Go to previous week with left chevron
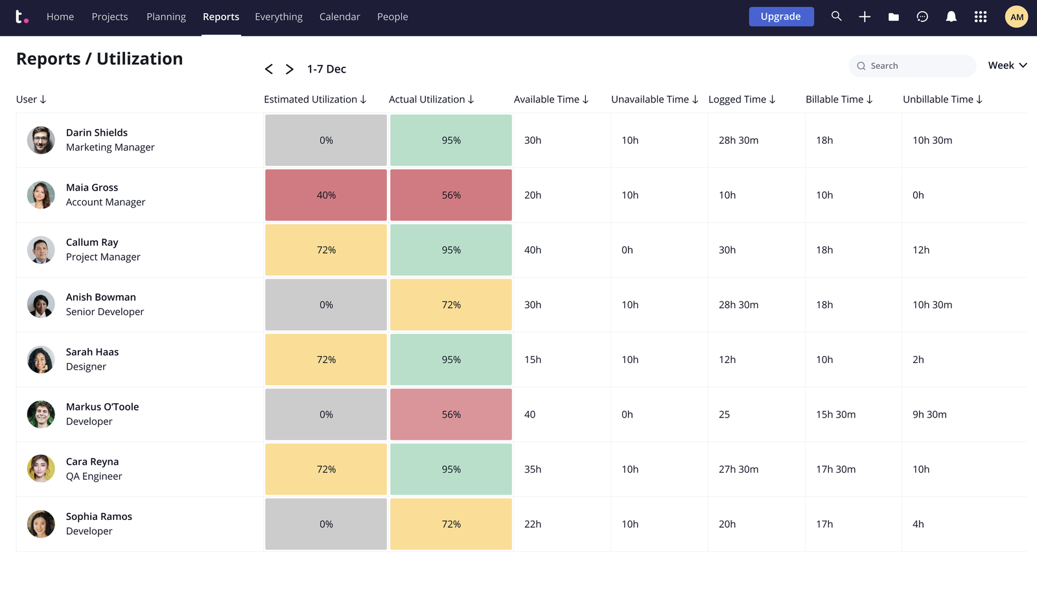The width and height of the screenshot is (1037, 590). click(269, 69)
